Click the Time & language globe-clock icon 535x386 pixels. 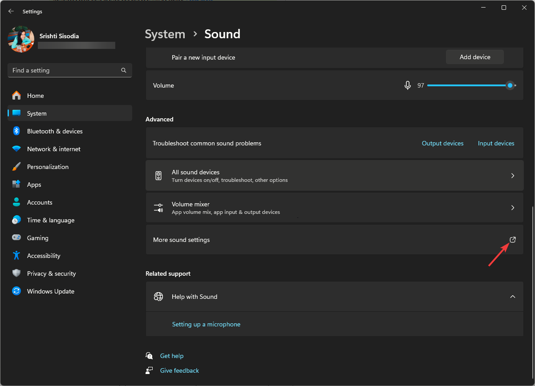click(x=16, y=220)
